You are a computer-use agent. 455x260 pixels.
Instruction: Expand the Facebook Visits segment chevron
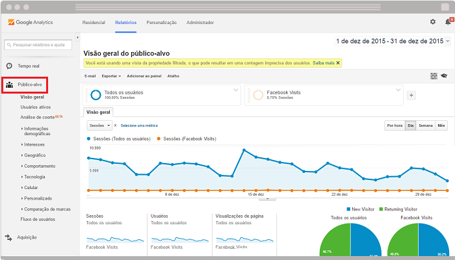click(398, 90)
